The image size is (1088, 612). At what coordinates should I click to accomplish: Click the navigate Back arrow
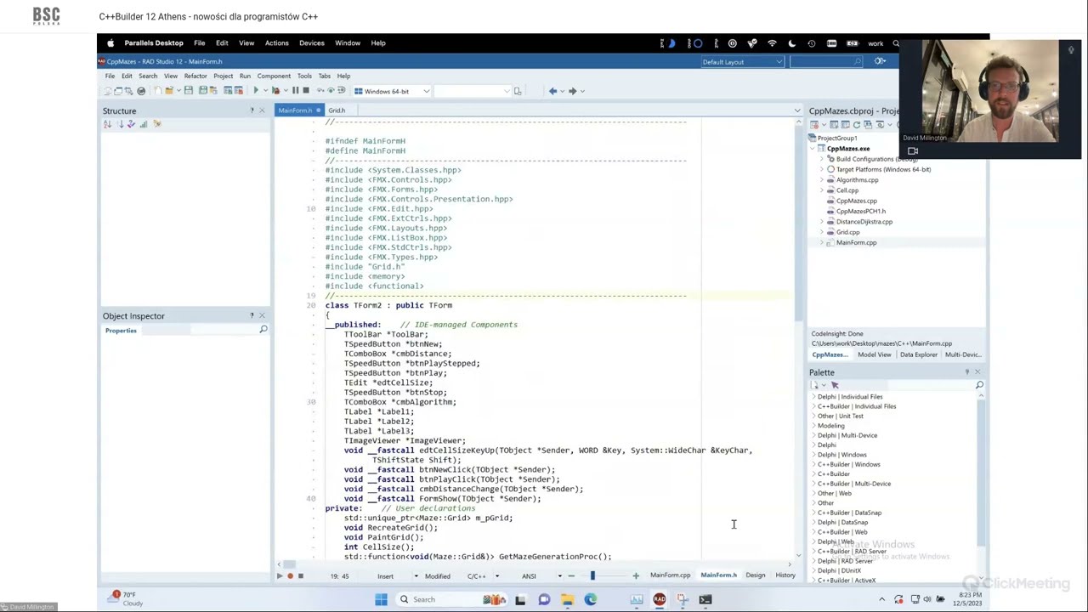[552, 91]
